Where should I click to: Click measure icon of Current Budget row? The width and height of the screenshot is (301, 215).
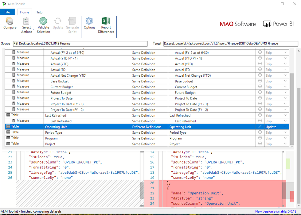pyautogui.click(x=14, y=86)
